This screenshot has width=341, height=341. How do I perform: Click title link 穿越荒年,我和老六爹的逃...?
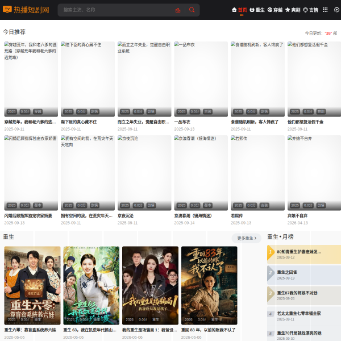click(30, 122)
